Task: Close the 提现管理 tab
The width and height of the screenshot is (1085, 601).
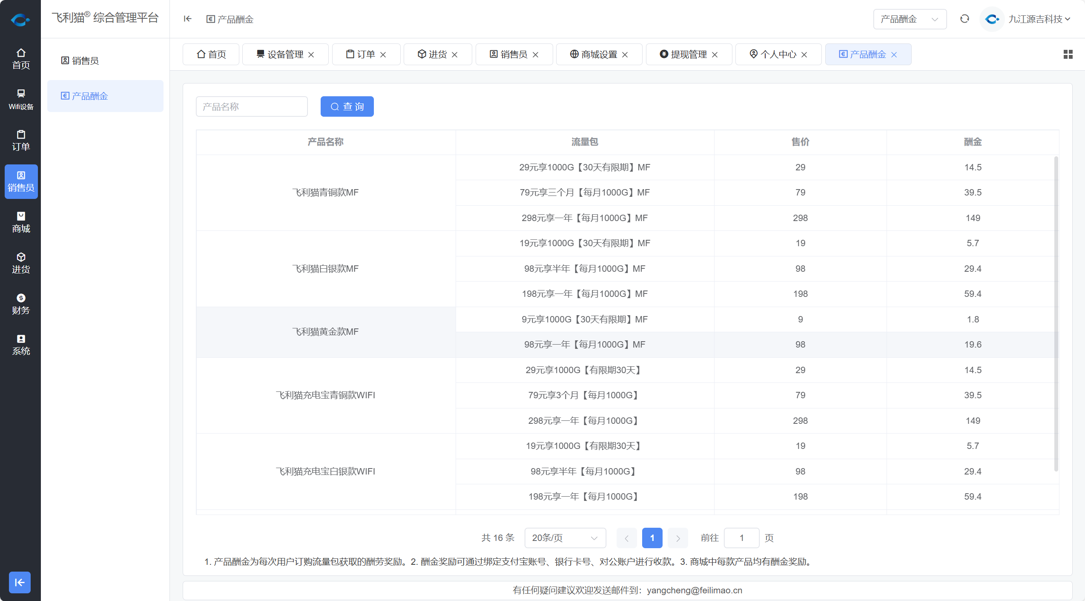Action: [715, 55]
